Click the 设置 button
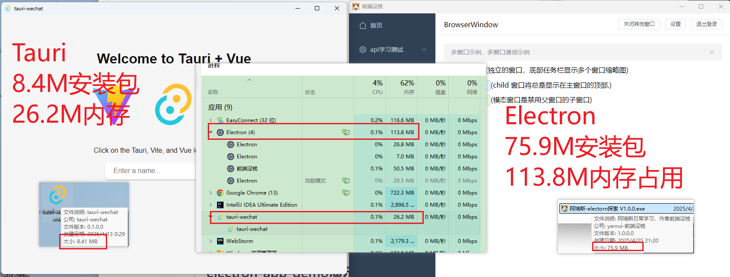730x277 pixels. point(676,24)
